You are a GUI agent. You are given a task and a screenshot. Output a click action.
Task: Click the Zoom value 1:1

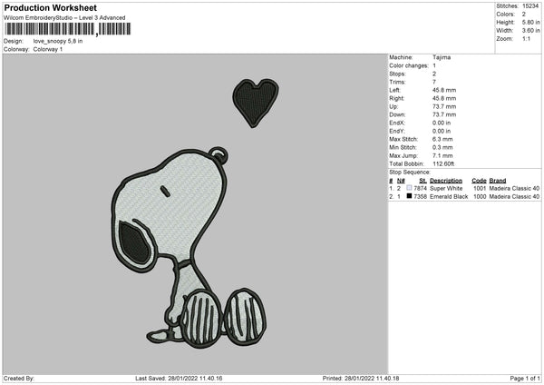coord(526,39)
